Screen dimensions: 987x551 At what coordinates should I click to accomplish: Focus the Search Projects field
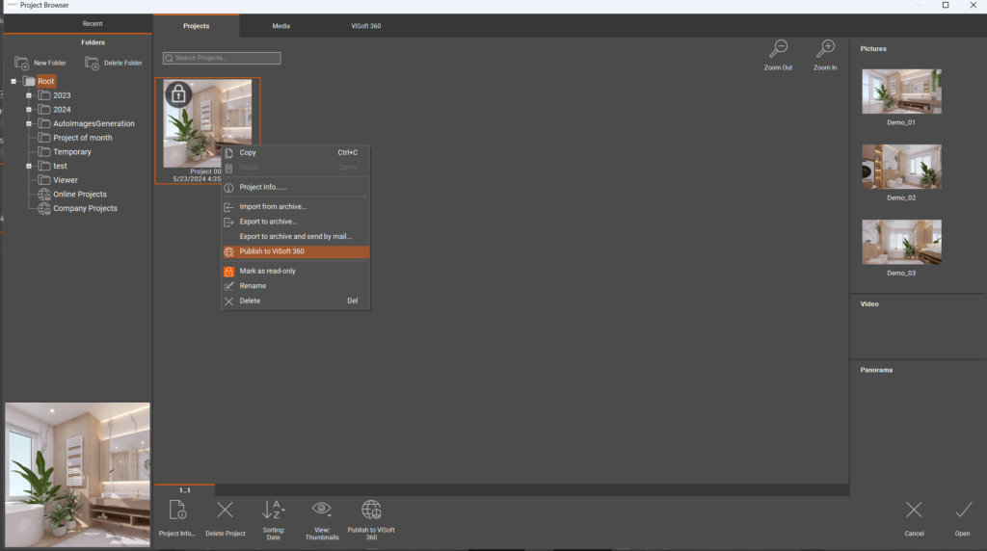222,58
